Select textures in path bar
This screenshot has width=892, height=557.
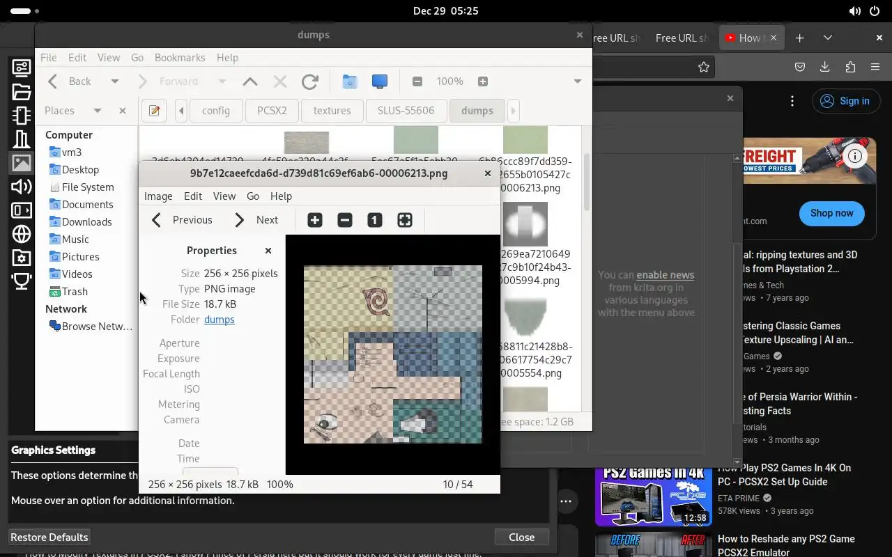pos(332,111)
